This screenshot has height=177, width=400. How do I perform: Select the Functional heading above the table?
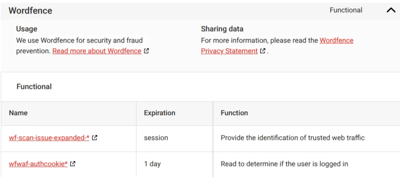(x=34, y=86)
